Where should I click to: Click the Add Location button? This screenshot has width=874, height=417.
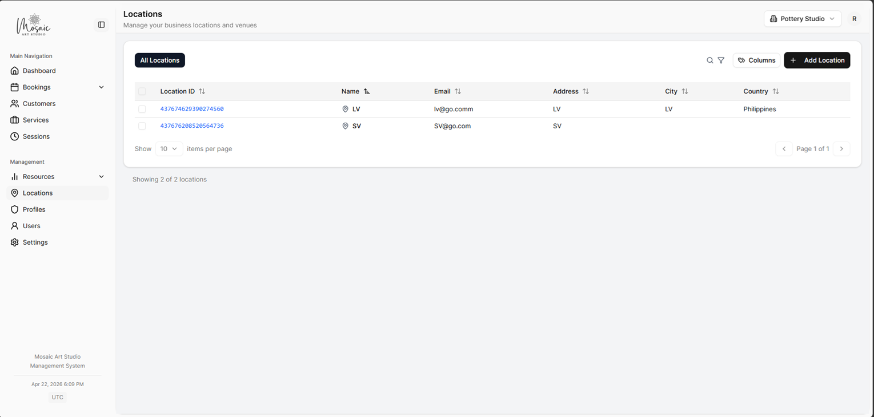coord(817,60)
